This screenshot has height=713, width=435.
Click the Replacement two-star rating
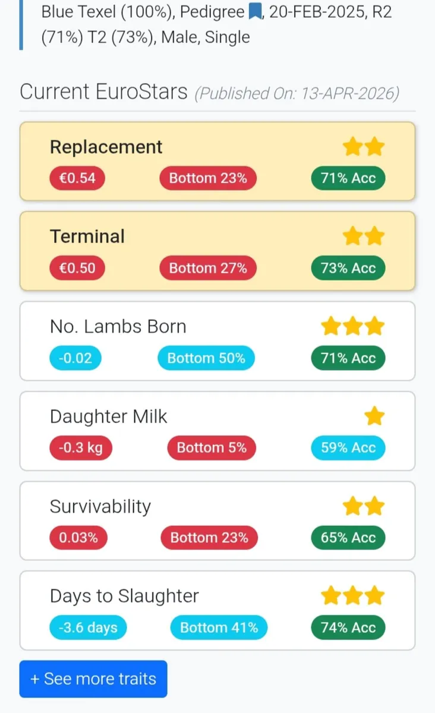point(363,147)
